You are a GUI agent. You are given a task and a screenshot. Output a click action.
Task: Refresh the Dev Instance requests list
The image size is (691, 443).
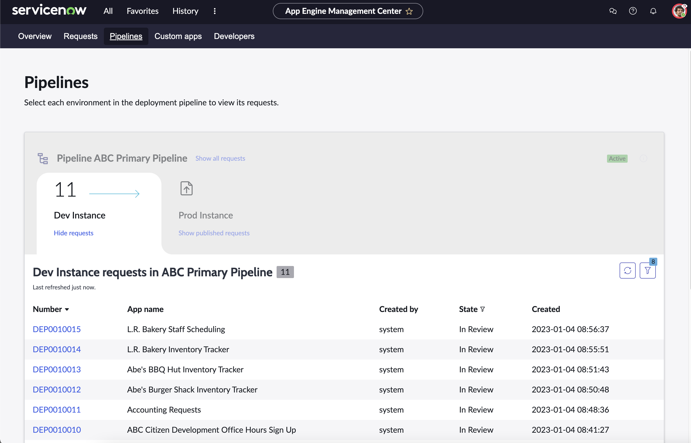(x=627, y=271)
